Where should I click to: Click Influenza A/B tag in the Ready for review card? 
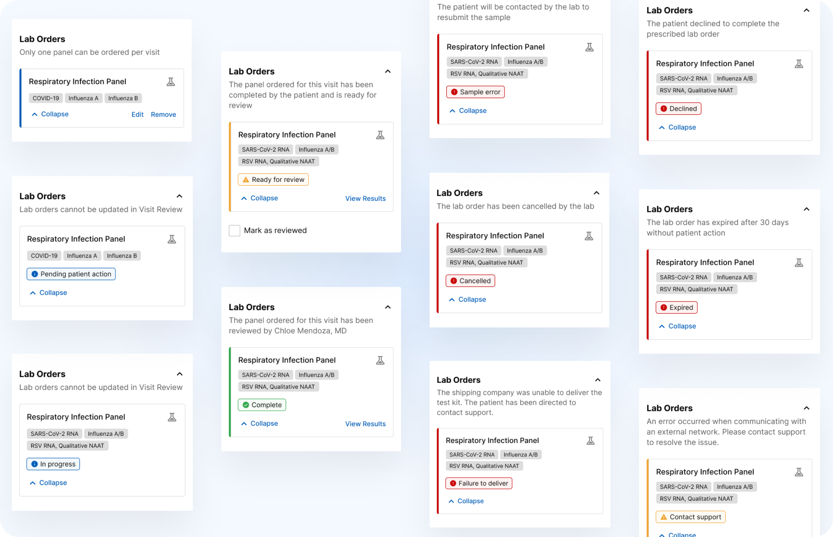click(316, 150)
